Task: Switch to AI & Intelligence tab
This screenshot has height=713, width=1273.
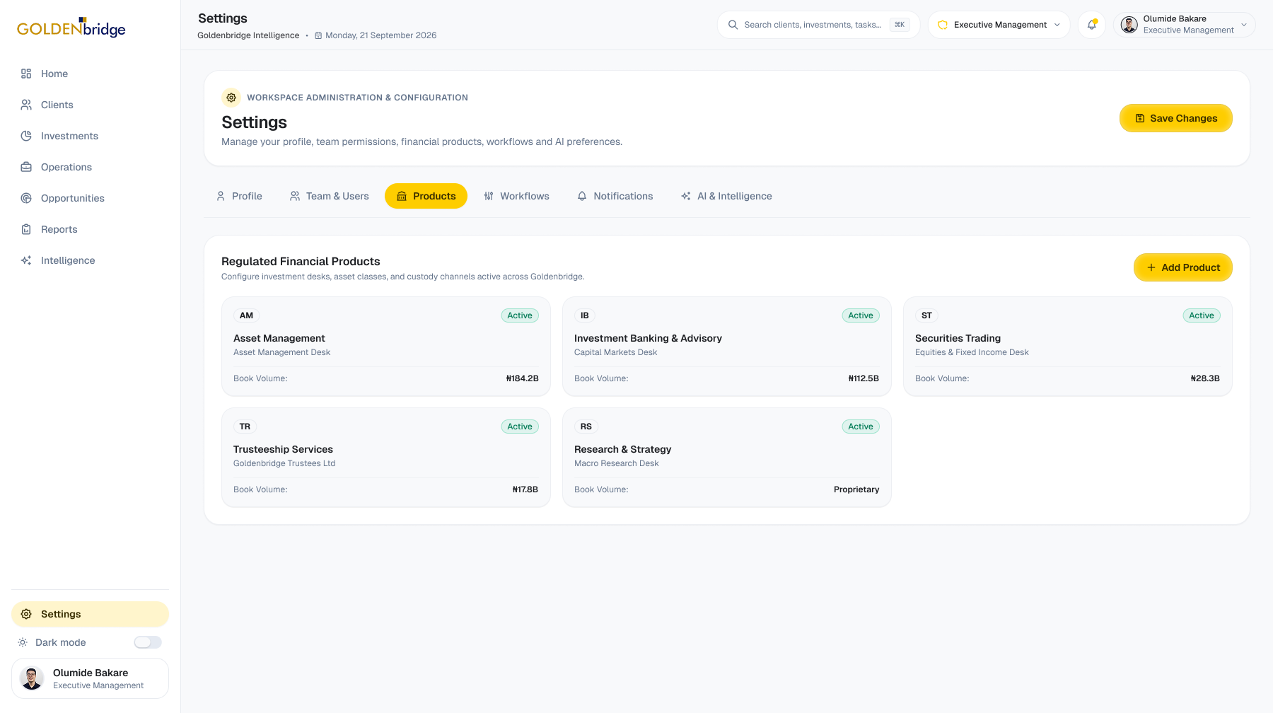Action: (x=726, y=196)
